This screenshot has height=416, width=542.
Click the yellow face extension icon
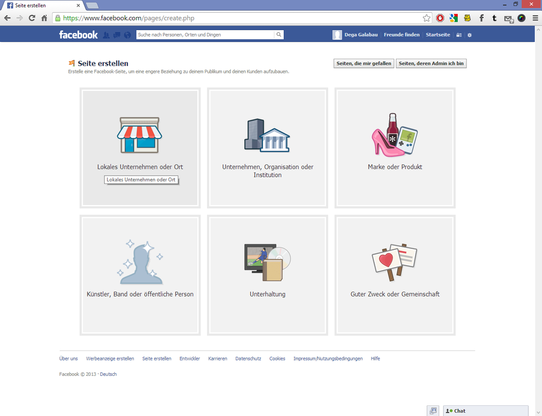[467, 18]
